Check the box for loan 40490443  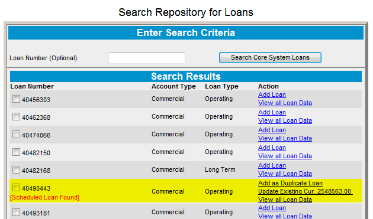tap(16, 188)
